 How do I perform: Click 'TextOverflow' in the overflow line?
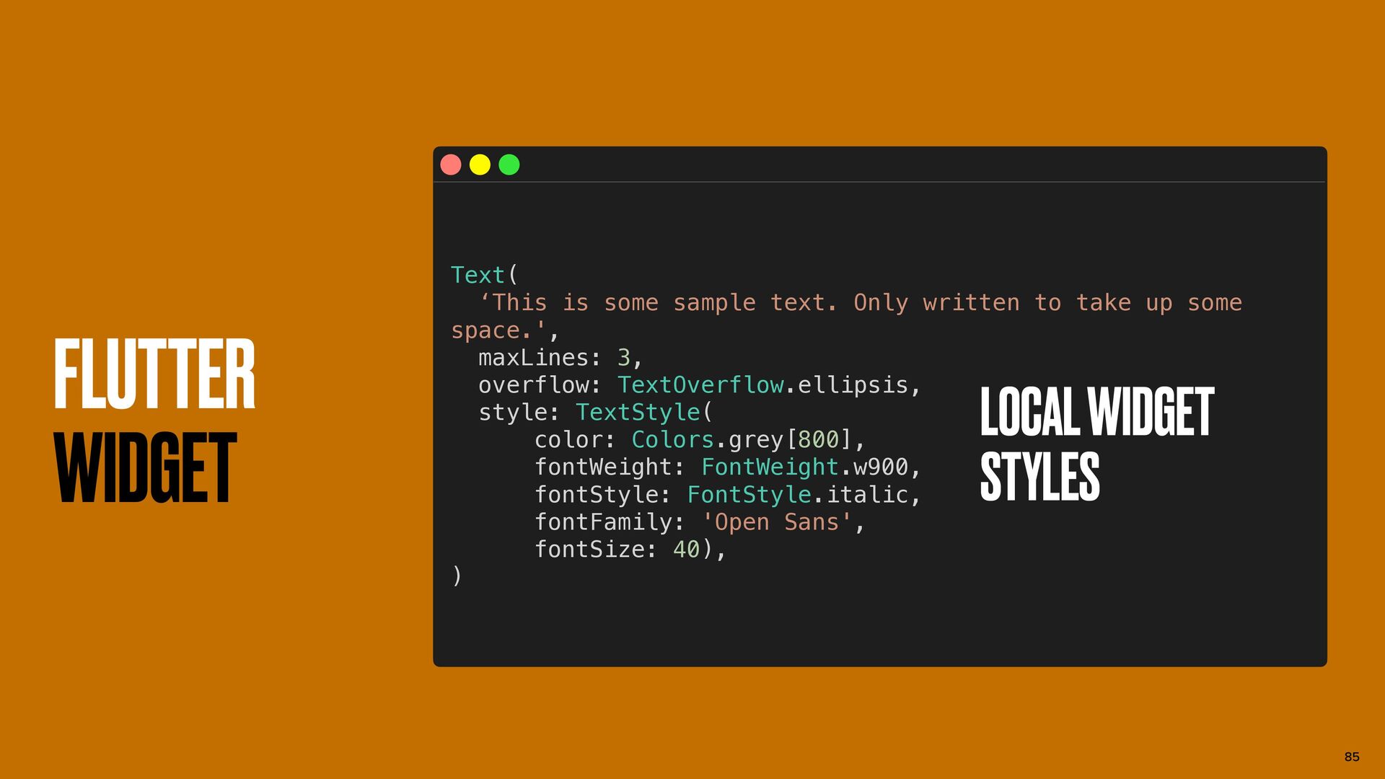pos(700,385)
